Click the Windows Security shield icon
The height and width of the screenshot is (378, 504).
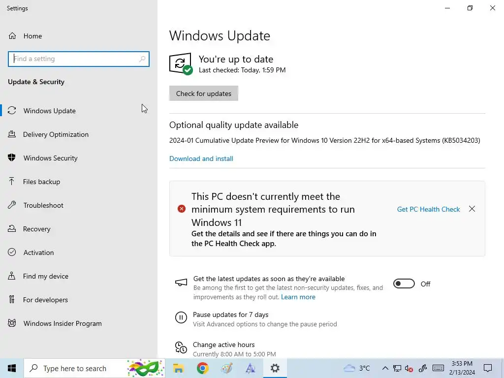click(12, 157)
